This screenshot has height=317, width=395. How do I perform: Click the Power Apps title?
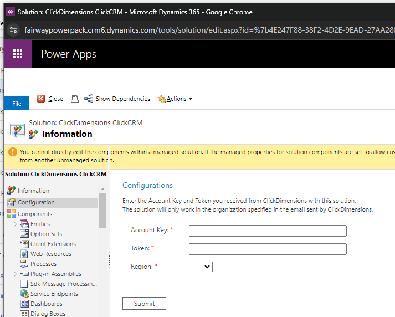point(69,54)
